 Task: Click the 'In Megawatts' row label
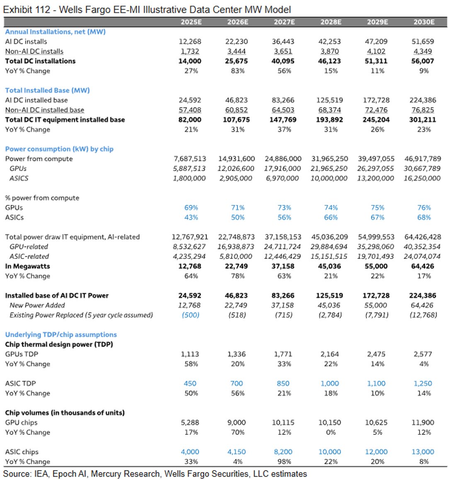pyautogui.click(x=28, y=267)
